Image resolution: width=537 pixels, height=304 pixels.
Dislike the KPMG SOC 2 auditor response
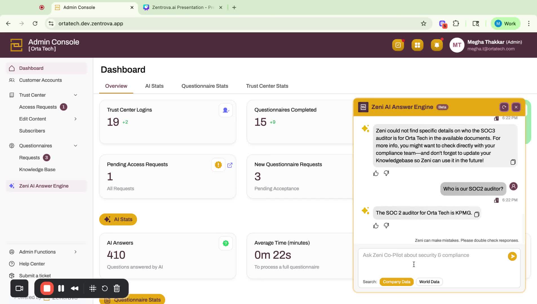(x=386, y=226)
